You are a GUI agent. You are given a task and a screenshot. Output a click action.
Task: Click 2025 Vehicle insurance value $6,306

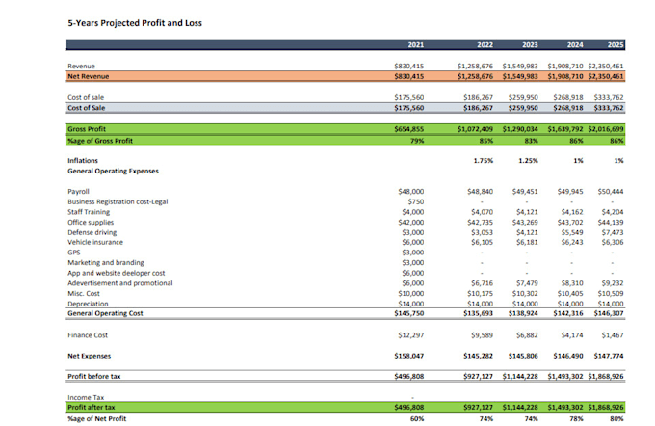click(613, 242)
